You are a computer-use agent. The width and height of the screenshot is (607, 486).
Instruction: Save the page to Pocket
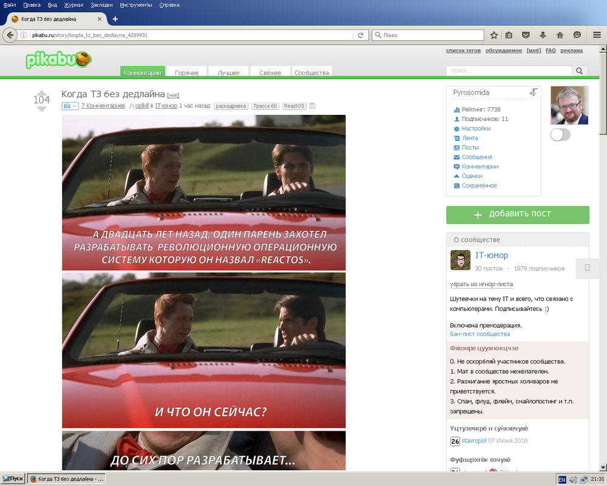point(526,35)
